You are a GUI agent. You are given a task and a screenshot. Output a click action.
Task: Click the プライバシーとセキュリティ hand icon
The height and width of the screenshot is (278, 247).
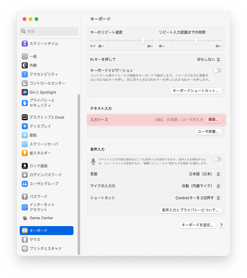(x=25, y=103)
